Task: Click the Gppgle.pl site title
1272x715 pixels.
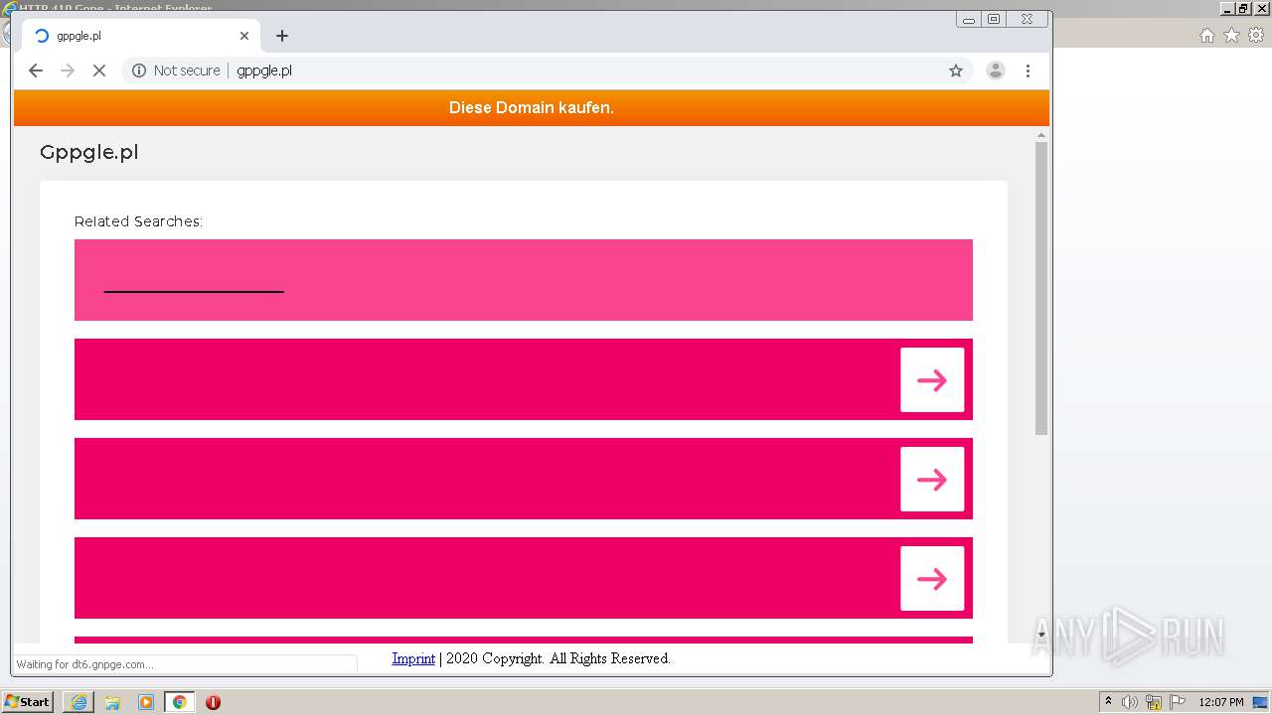Action: coord(88,152)
